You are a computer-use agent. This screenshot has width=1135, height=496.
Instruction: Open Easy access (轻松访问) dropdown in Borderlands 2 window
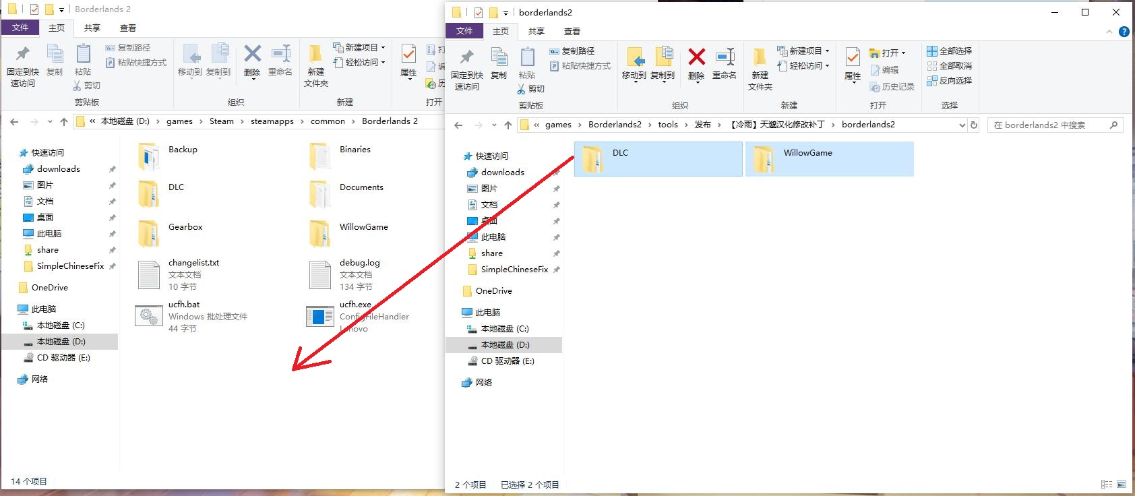pyautogui.click(x=359, y=63)
